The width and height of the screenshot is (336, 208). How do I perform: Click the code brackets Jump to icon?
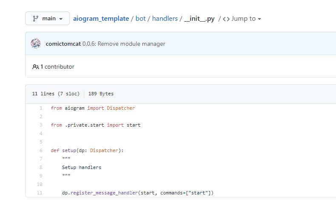point(226,19)
